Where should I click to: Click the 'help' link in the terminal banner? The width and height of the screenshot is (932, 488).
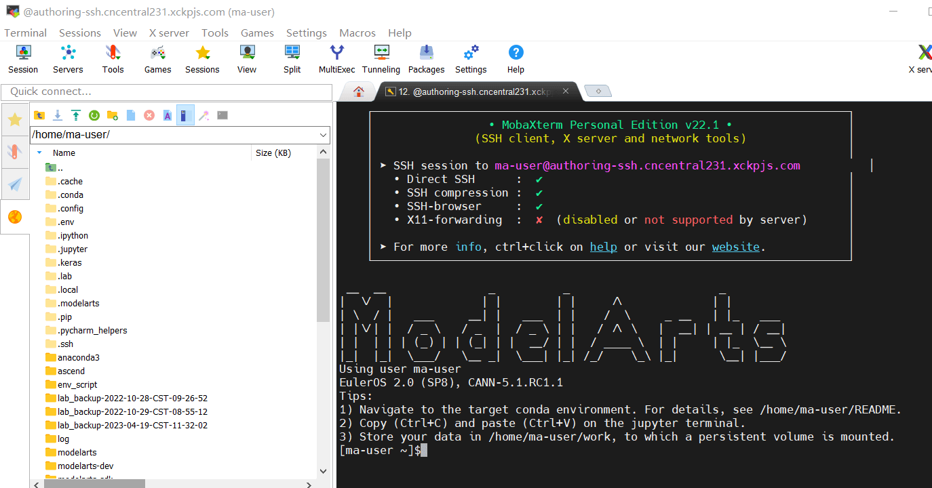point(603,247)
